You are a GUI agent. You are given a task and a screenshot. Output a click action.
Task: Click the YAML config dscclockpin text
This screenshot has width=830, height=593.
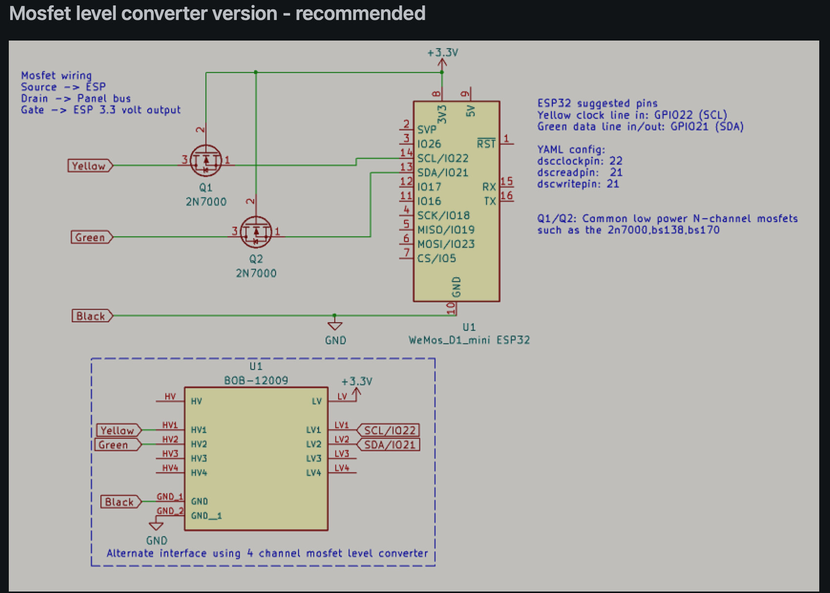(x=580, y=161)
